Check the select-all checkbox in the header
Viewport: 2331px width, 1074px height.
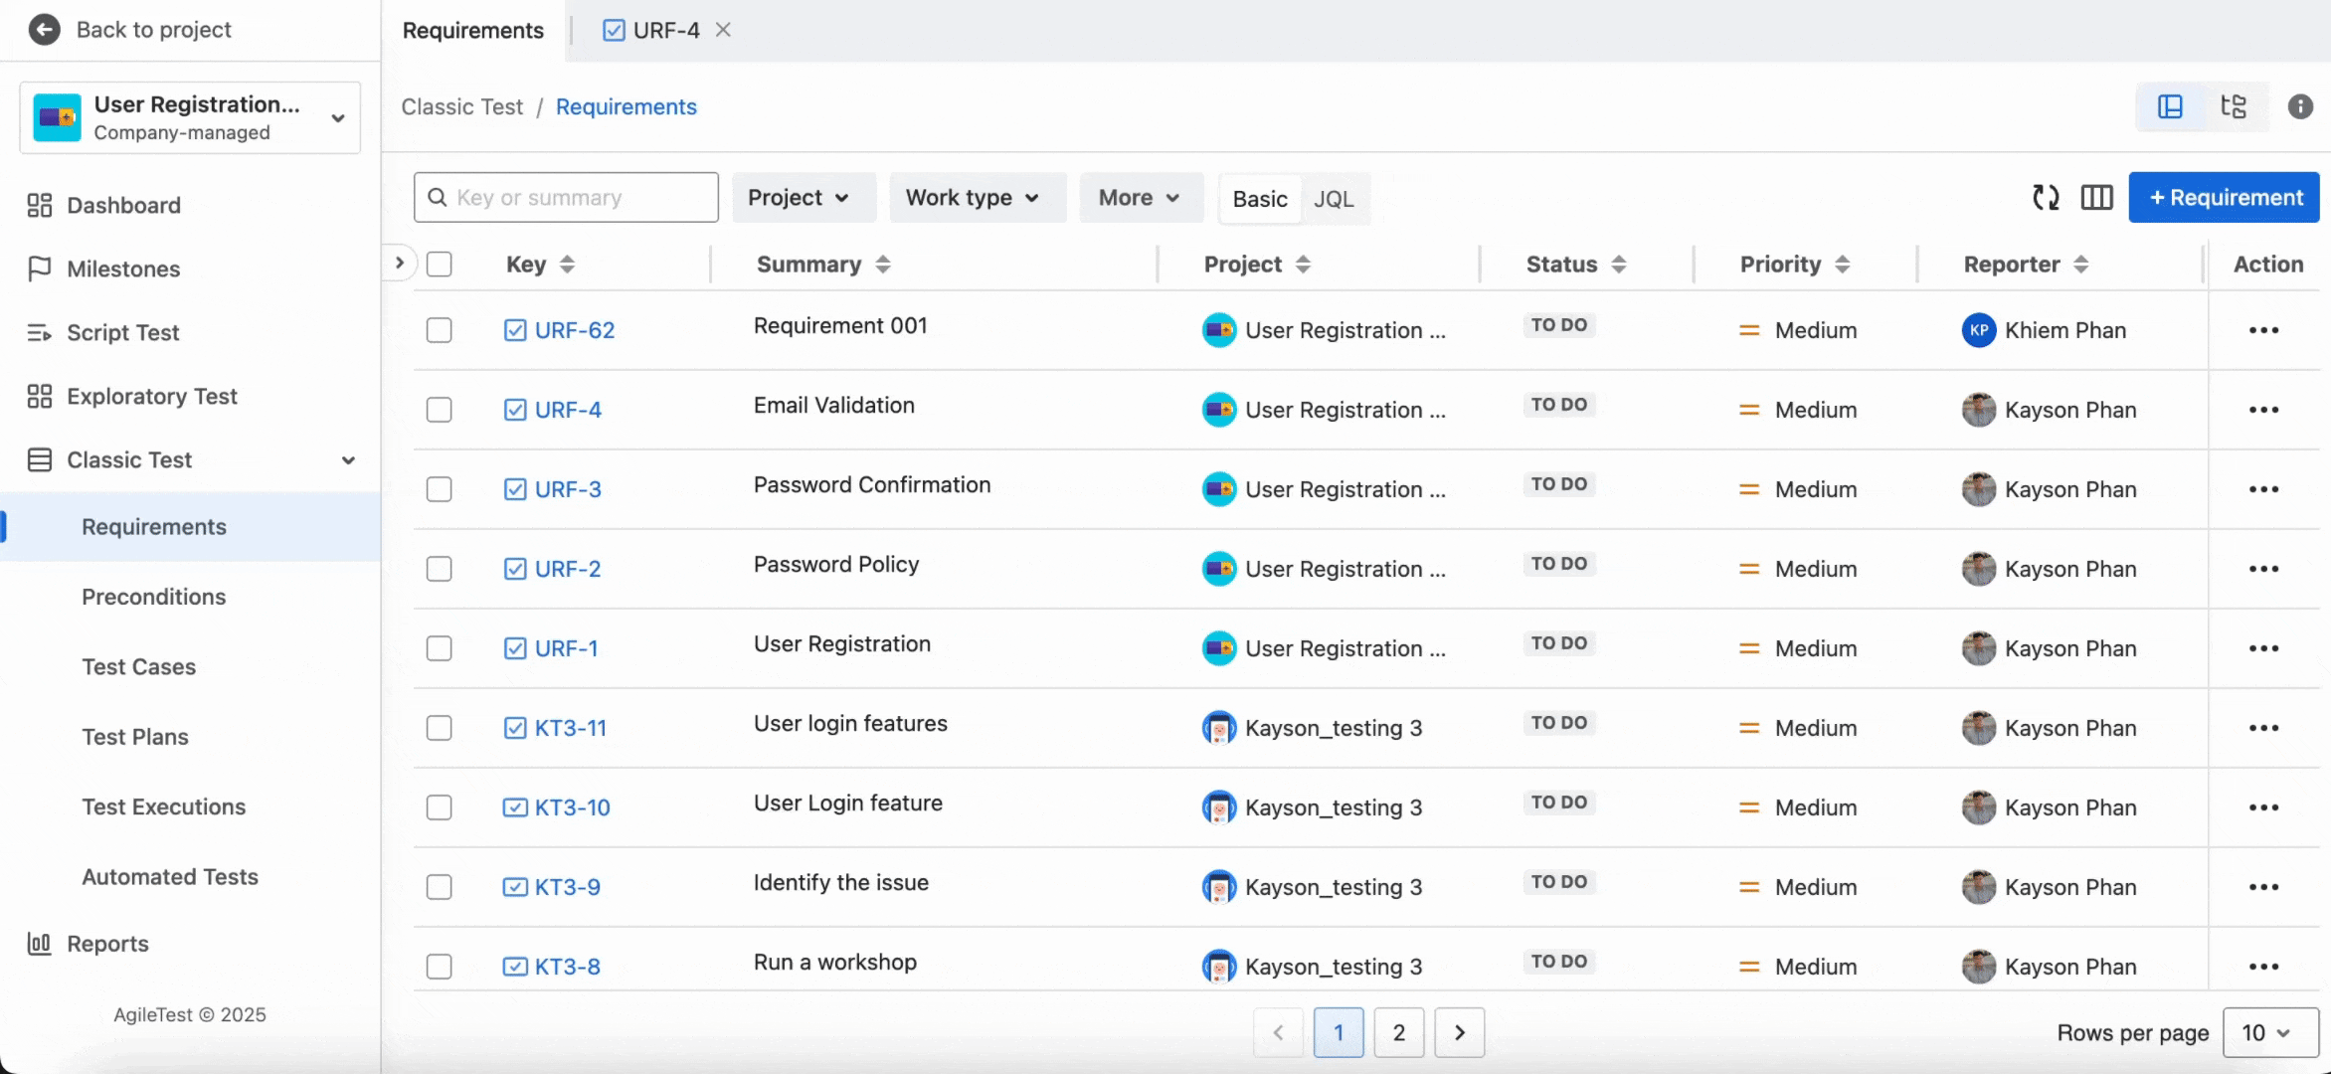[439, 264]
